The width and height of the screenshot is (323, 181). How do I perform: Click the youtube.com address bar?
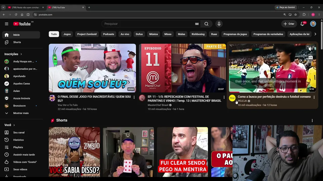tap(159, 15)
